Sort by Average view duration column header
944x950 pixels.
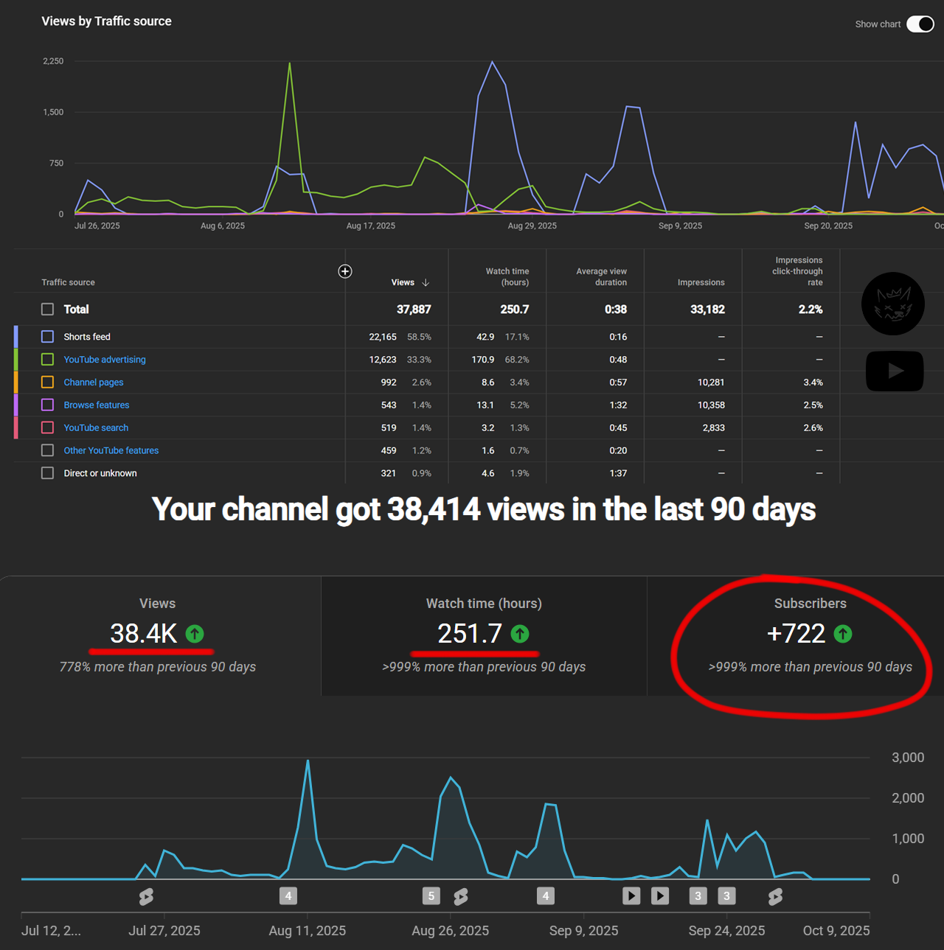[602, 277]
